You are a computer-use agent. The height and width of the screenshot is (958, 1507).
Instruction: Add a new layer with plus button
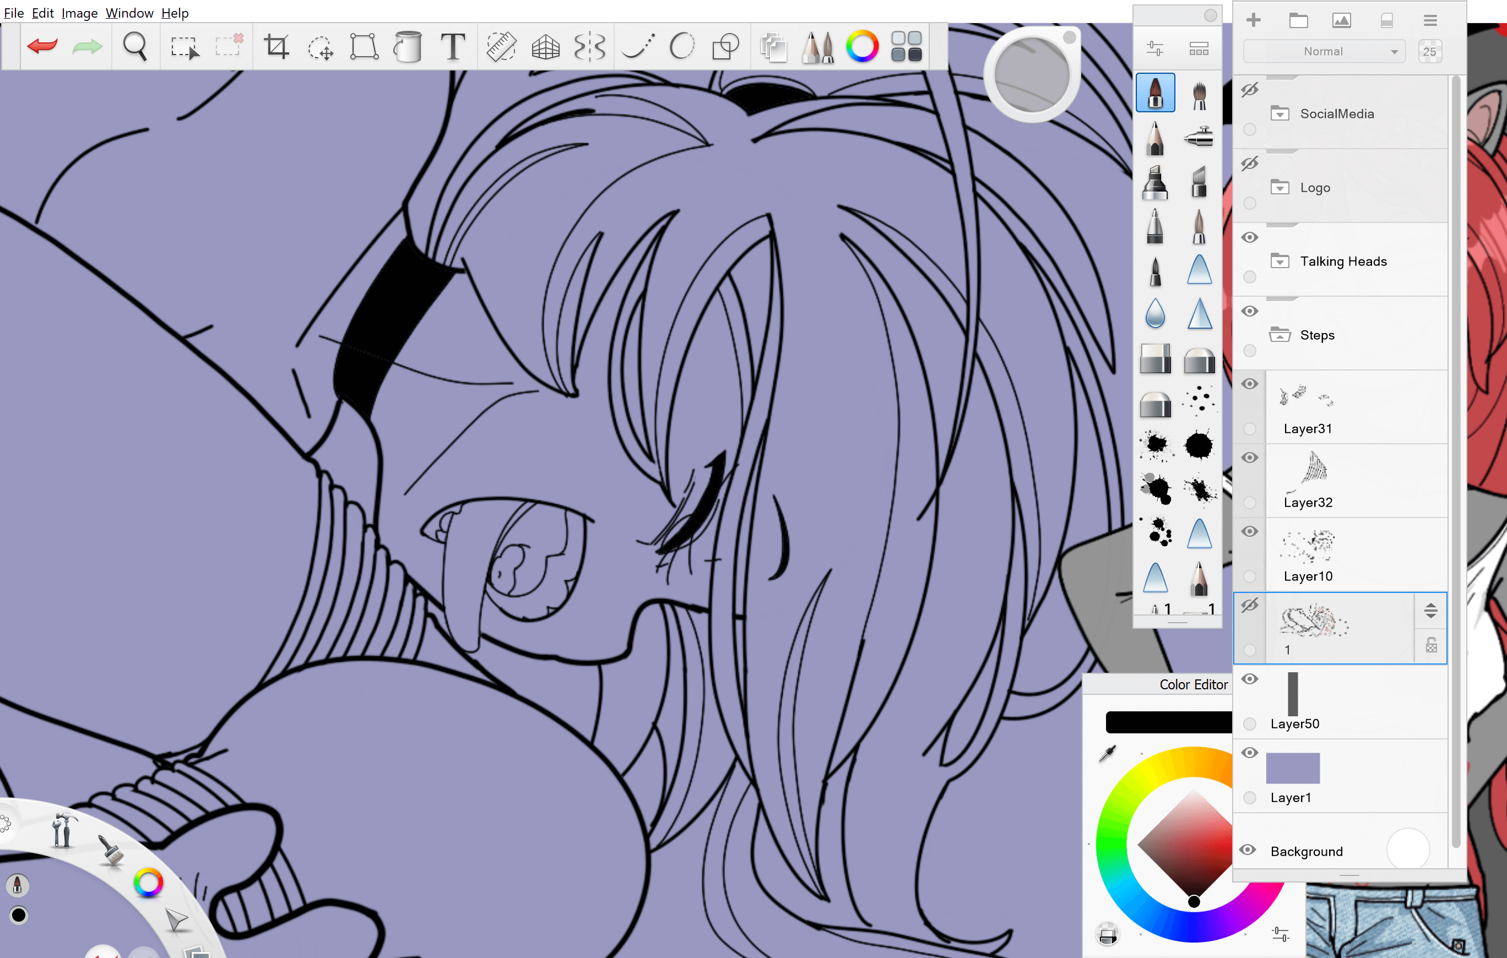(x=1254, y=20)
